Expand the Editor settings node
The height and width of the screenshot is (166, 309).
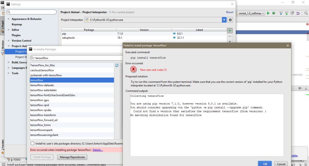9,30
